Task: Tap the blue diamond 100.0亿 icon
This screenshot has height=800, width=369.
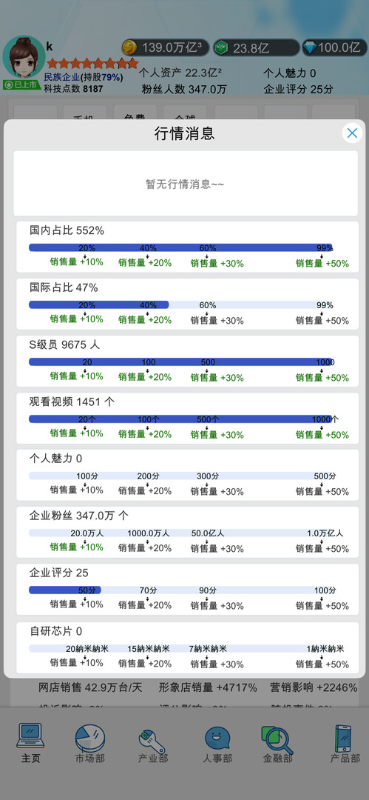Action: pos(310,48)
